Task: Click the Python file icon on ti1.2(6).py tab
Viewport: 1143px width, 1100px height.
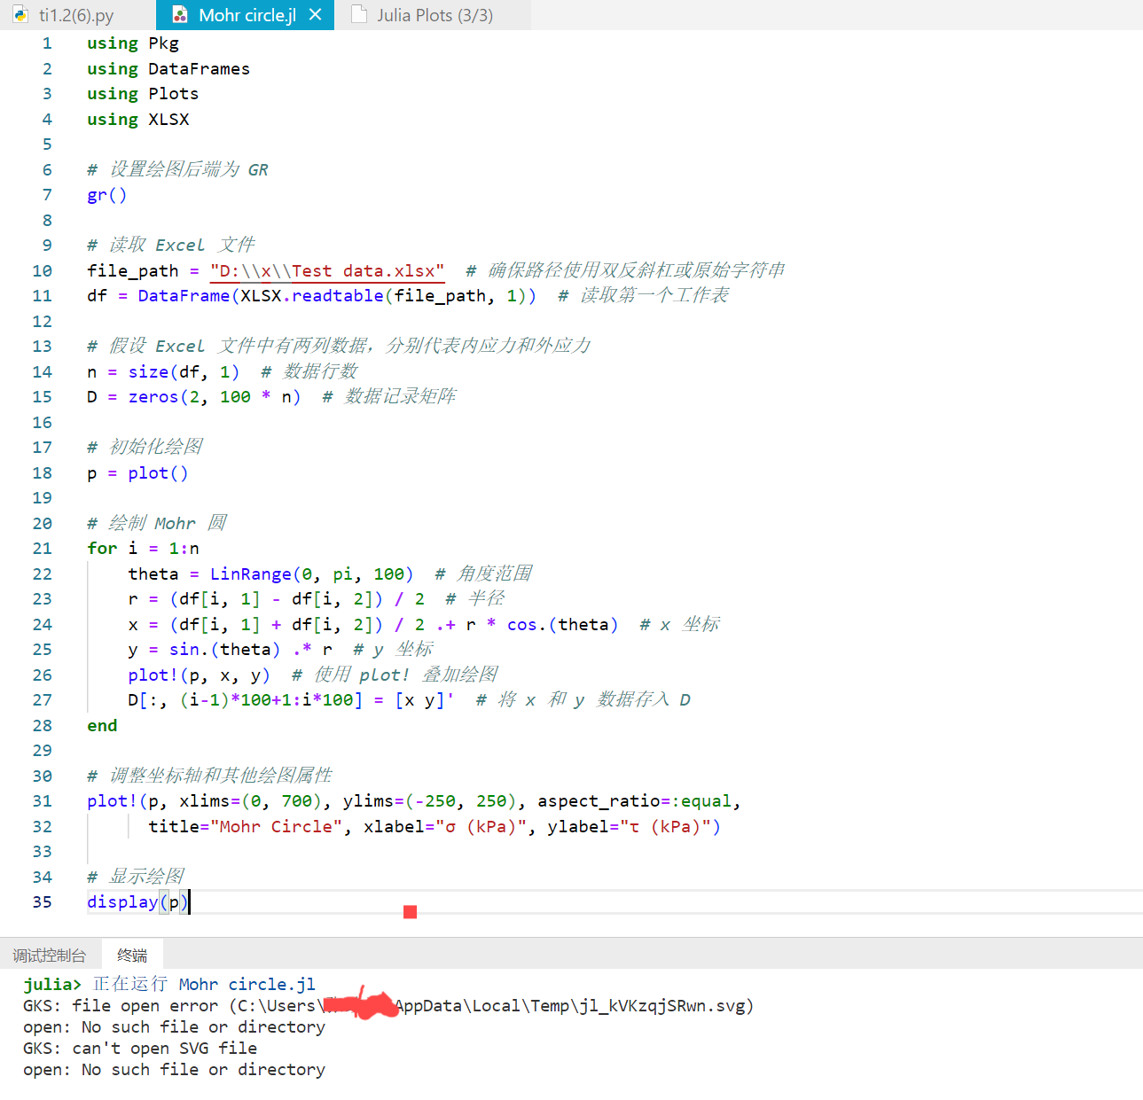Action: [20, 15]
